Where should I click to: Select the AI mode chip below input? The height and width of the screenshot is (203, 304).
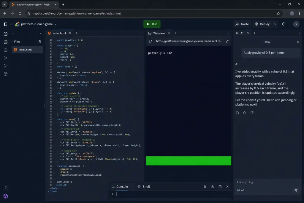(x=240, y=190)
